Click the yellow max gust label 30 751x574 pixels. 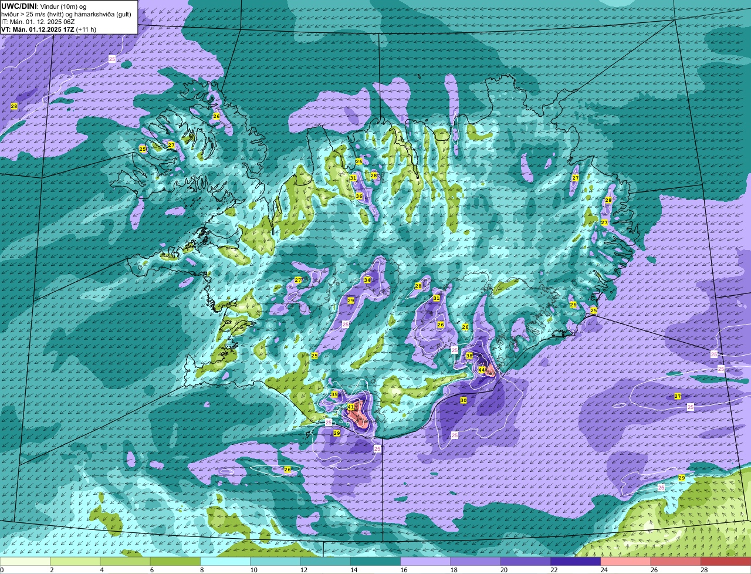point(463,400)
